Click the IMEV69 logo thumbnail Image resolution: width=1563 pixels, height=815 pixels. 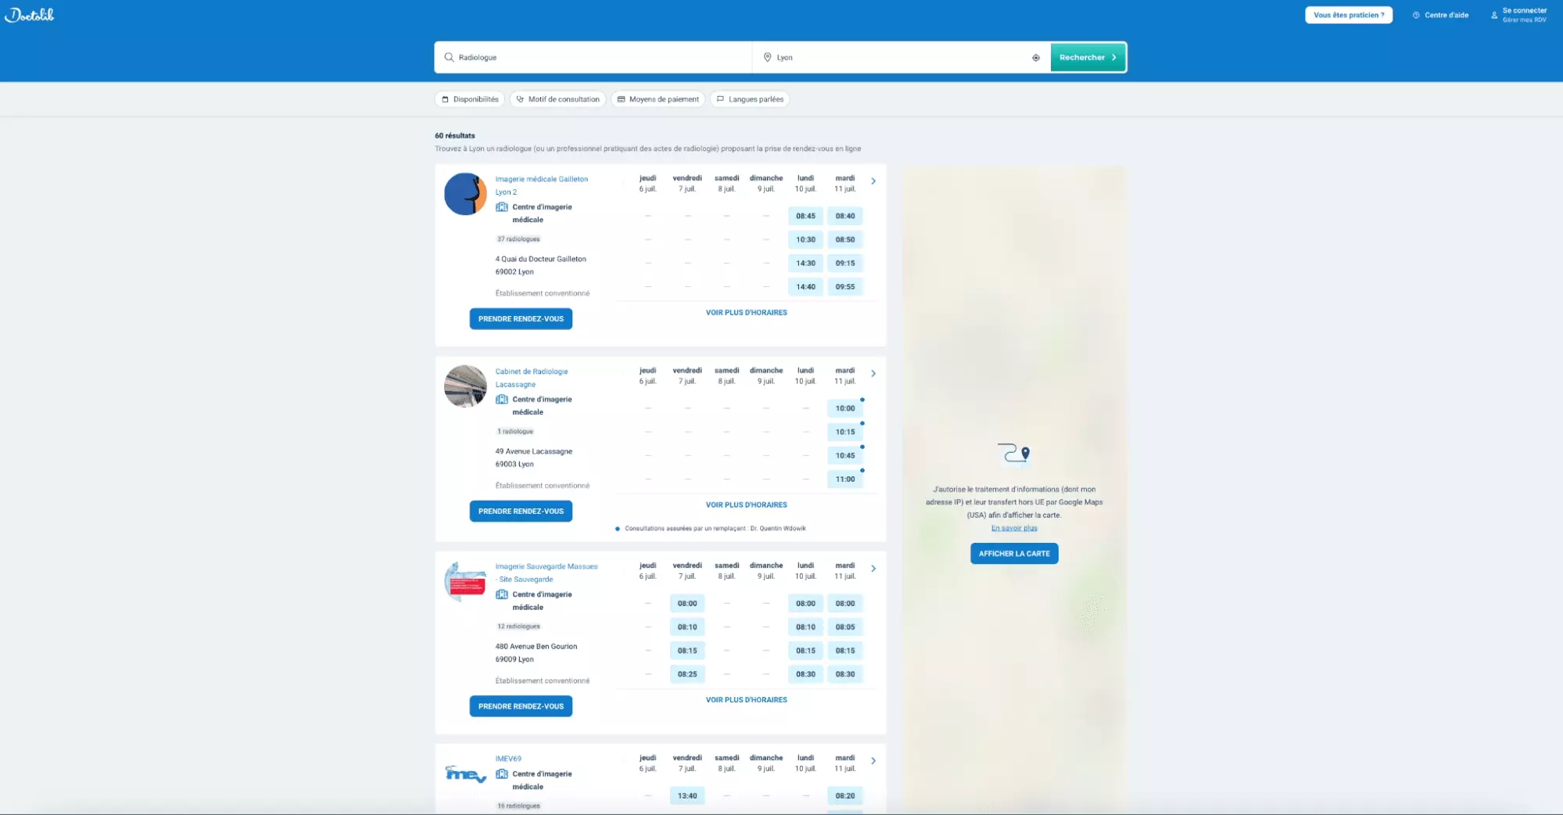point(465,774)
